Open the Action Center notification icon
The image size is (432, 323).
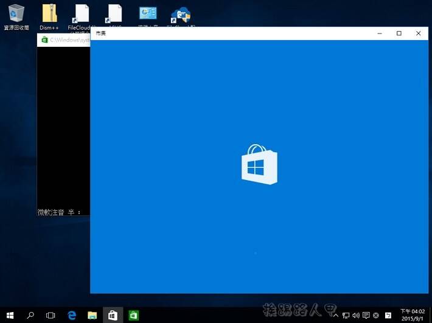point(366,315)
